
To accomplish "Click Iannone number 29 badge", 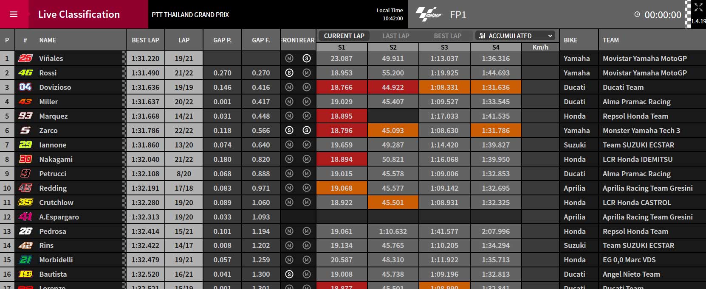I will (25, 145).
